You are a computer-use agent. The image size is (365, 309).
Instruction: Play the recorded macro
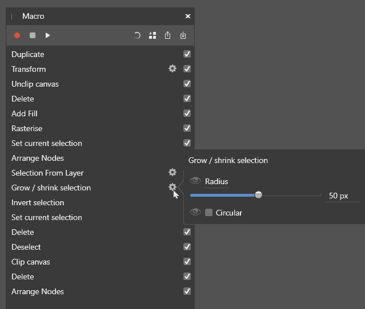pyautogui.click(x=48, y=35)
